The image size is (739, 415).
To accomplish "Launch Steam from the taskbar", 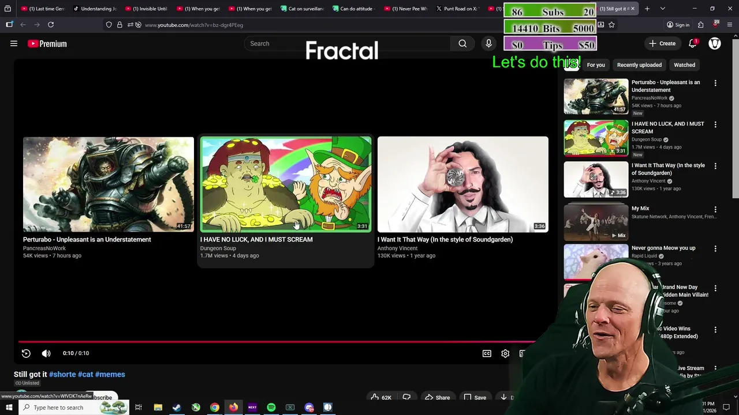I will point(177,408).
